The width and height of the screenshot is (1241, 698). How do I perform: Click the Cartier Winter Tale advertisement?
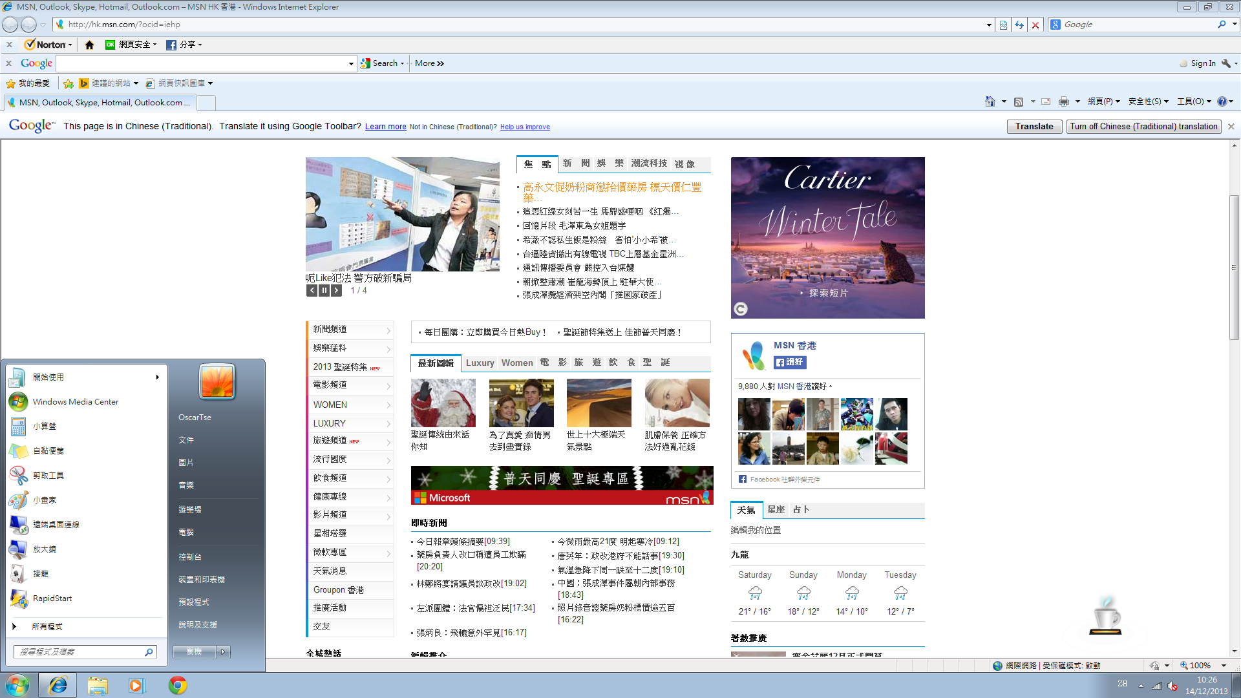(x=828, y=238)
